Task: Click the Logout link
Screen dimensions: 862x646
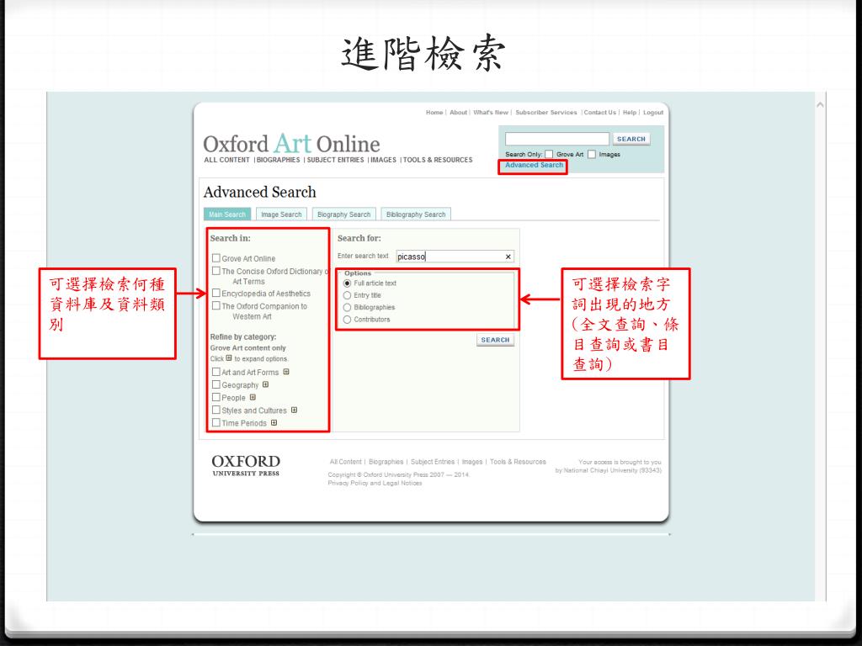Action: coord(653,112)
